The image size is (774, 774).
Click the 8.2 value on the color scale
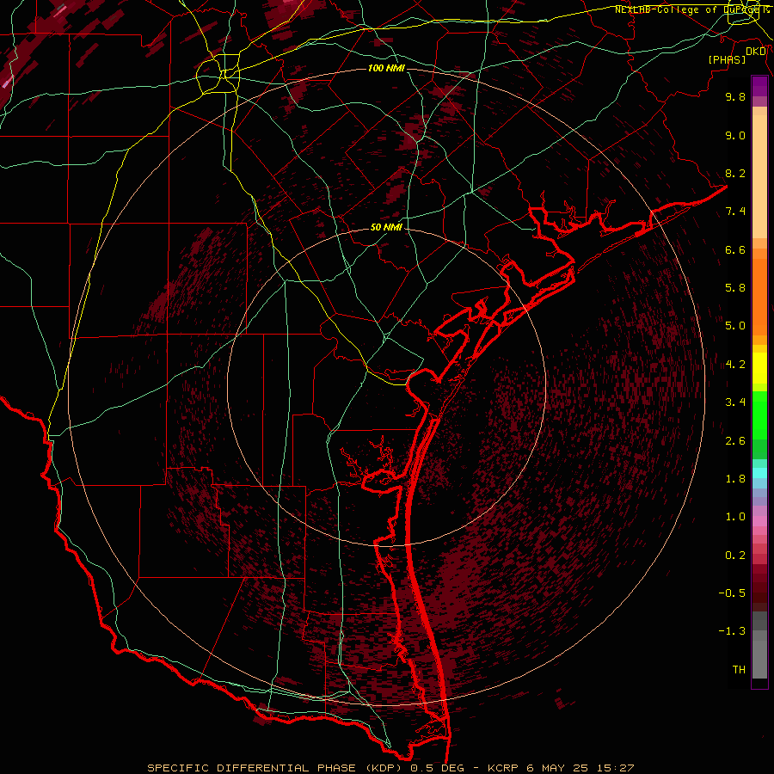[735, 173]
